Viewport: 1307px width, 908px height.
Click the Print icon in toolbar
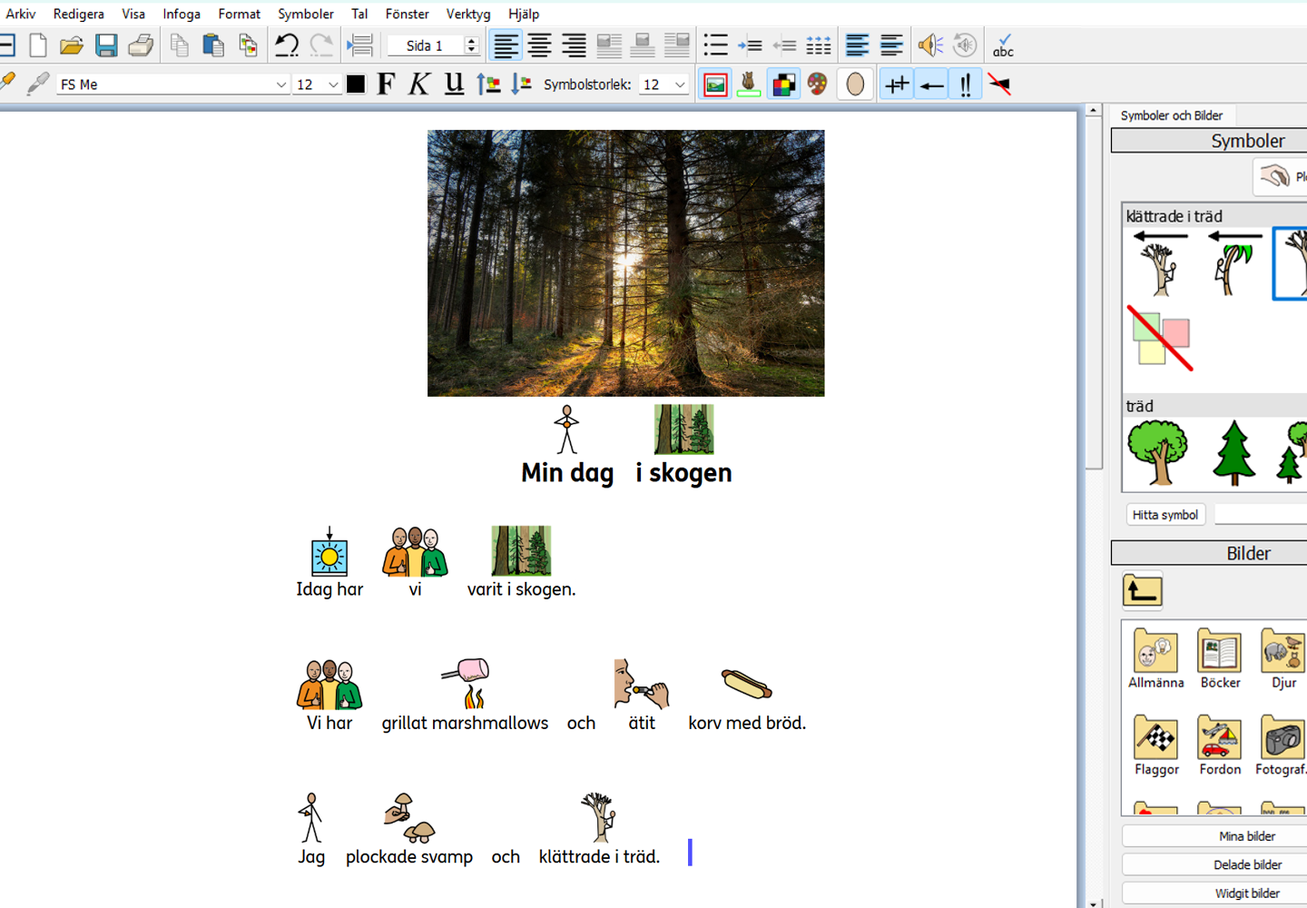pos(141,45)
